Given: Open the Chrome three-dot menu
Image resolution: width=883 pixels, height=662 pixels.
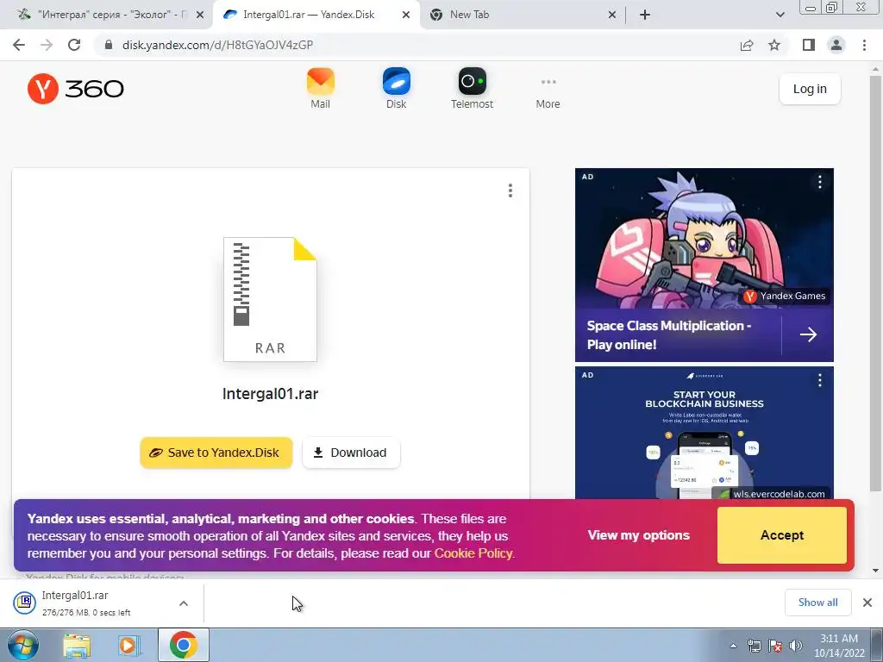Looking at the screenshot, I should tap(864, 45).
